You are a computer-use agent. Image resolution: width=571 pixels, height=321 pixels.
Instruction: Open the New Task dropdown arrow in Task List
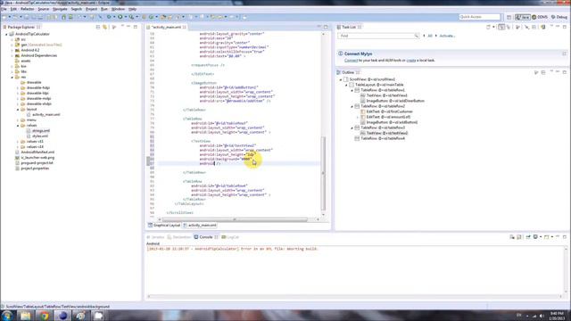pyautogui.click(x=493, y=27)
